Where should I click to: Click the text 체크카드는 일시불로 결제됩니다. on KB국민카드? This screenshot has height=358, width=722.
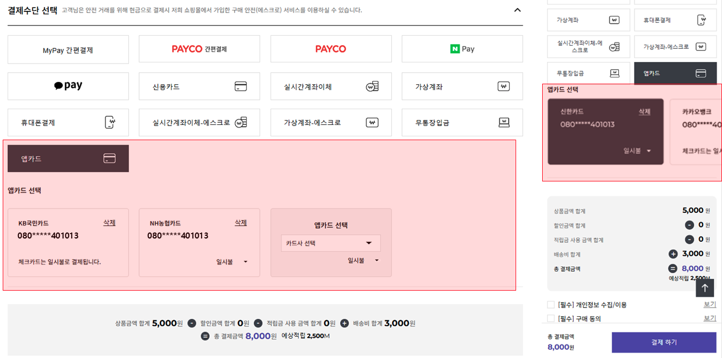pyautogui.click(x=60, y=262)
